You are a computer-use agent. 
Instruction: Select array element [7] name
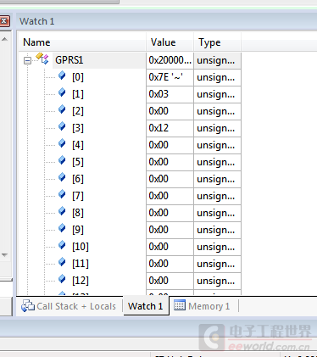click(78, 196)
